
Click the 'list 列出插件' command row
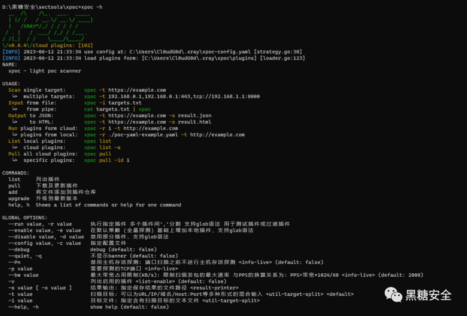tap(34, 179)
